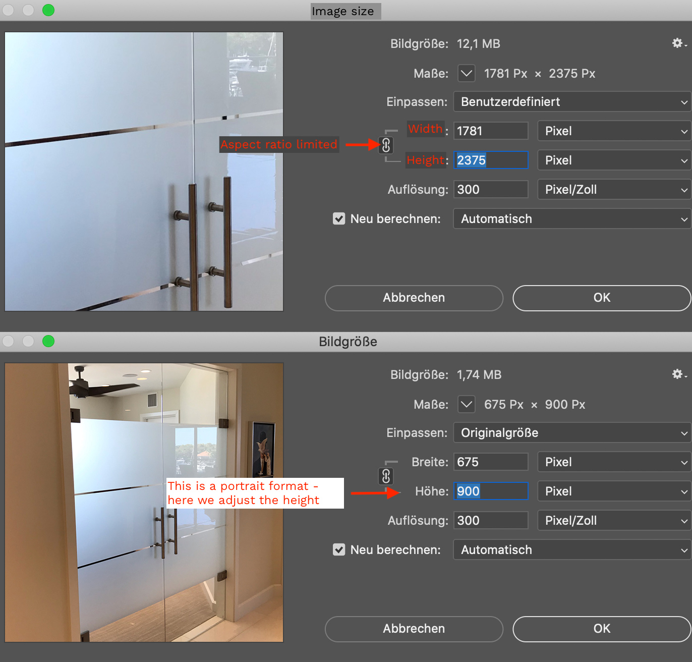Click the frosted glass door preview thumbnail

click(144, 172)
